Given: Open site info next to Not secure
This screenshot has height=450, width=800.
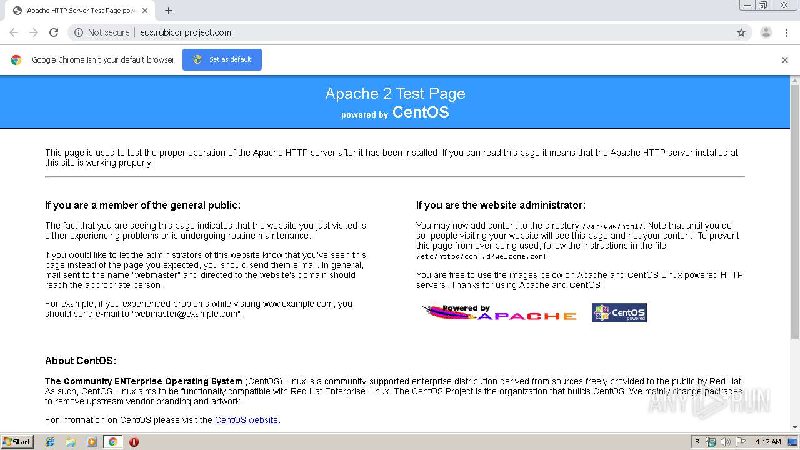Looking at the screenshot, I should tap(78, 32).
